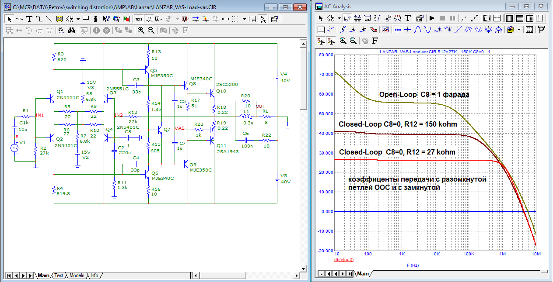
Task: Zoom out in the schematic editor
Action: [x=151, y=30]
